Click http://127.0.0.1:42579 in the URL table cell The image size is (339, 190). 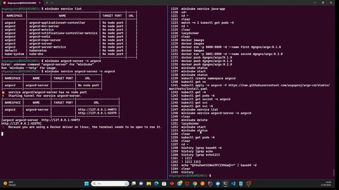coord(97,113)
